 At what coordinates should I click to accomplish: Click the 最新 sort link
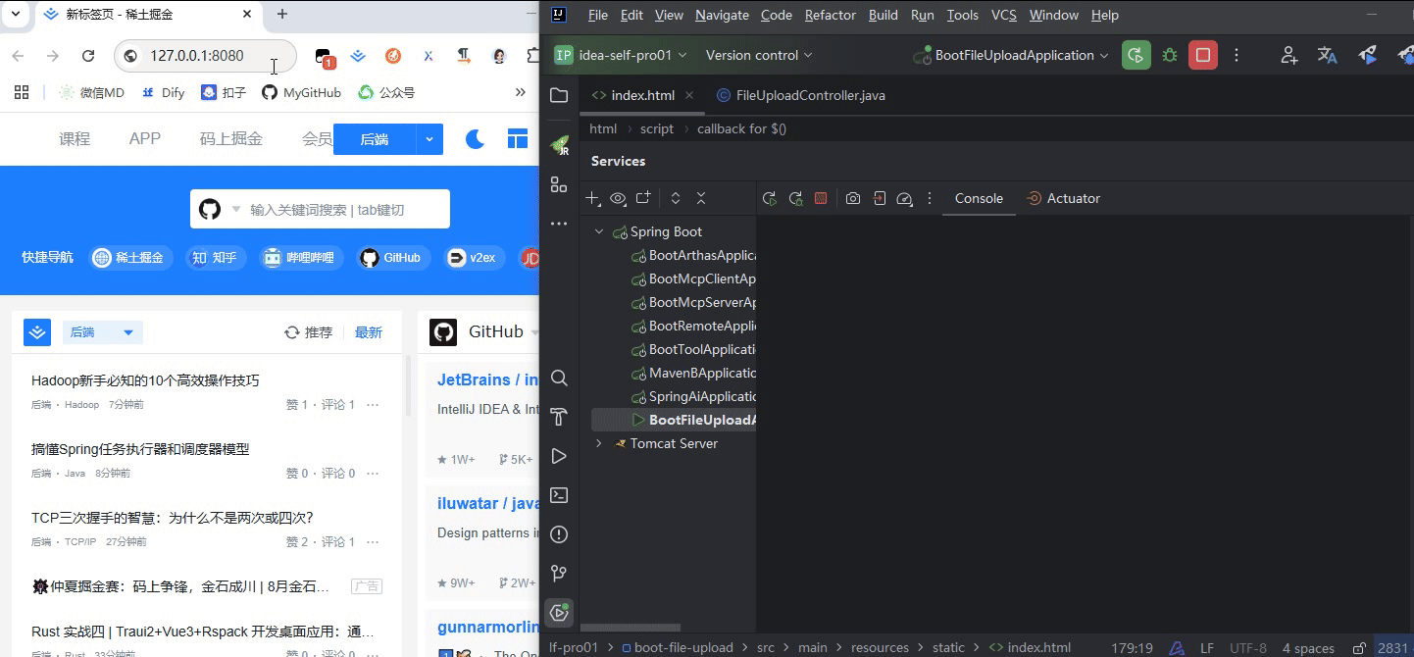(x=369, y=332)
